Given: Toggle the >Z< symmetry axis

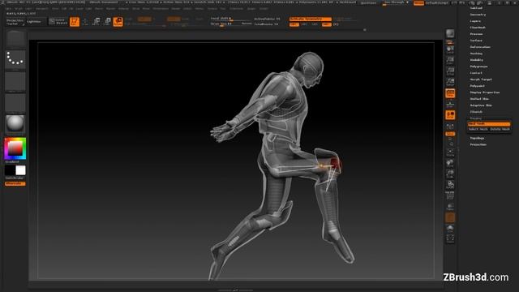Looking at the screenshot, I should 315,24.
